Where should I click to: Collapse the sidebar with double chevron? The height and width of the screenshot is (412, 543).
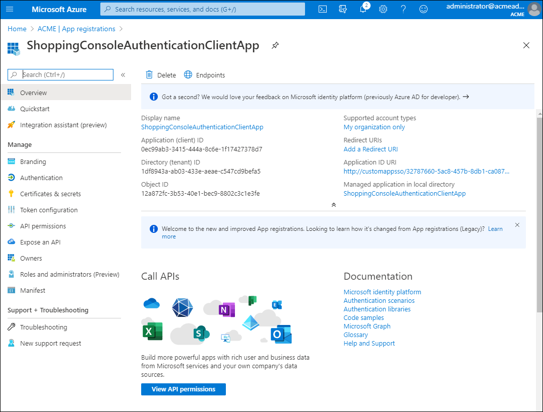click(x=123, y=75)
